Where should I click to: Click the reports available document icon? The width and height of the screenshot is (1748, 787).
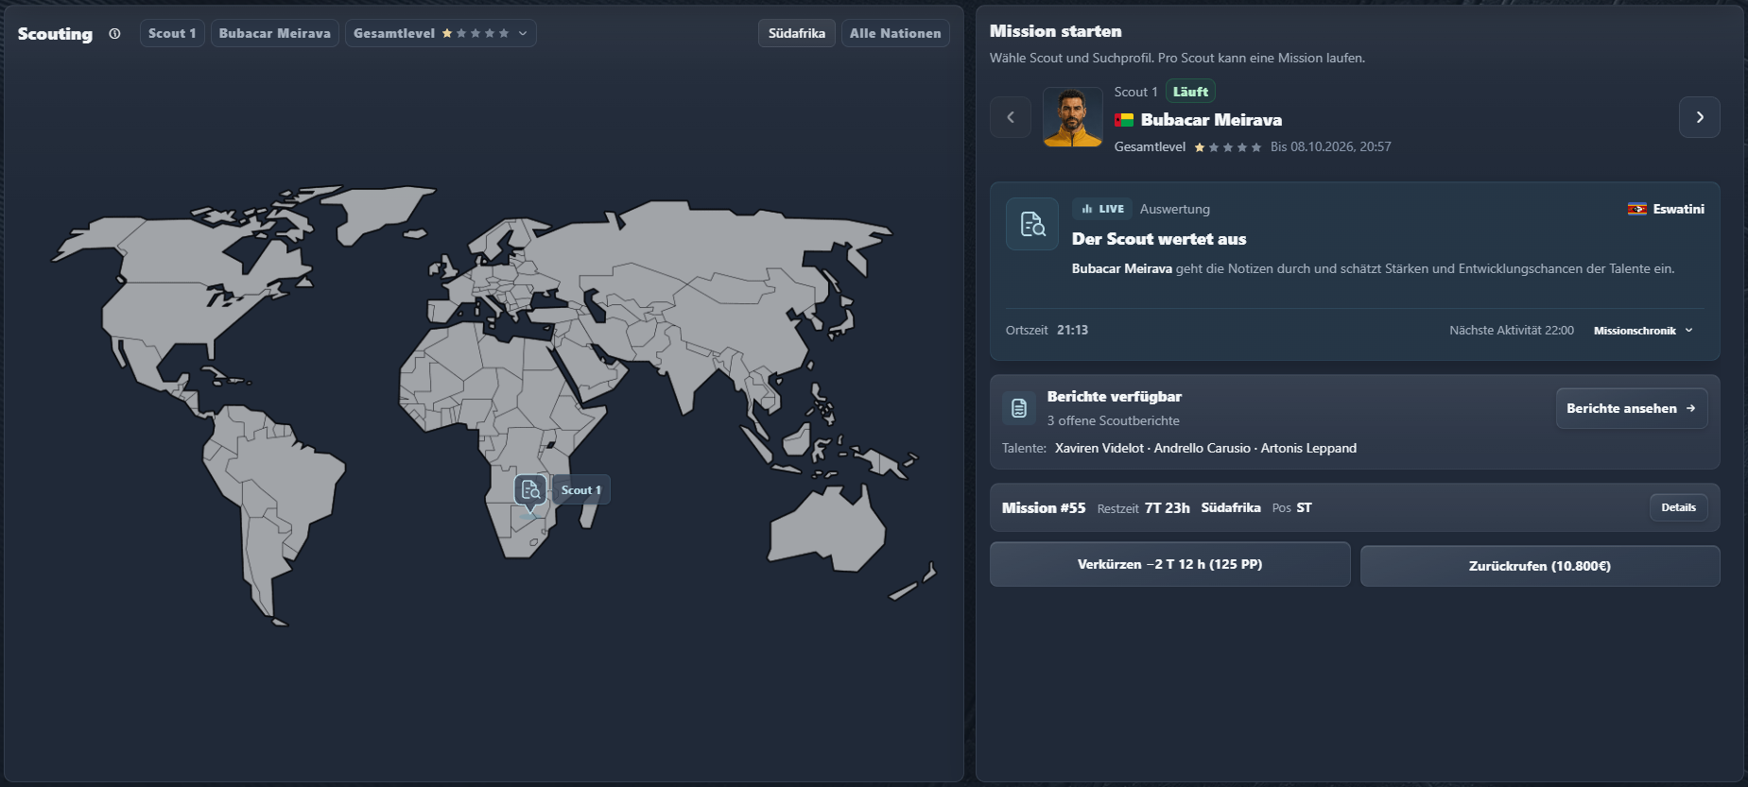(x=1019, y=408)
